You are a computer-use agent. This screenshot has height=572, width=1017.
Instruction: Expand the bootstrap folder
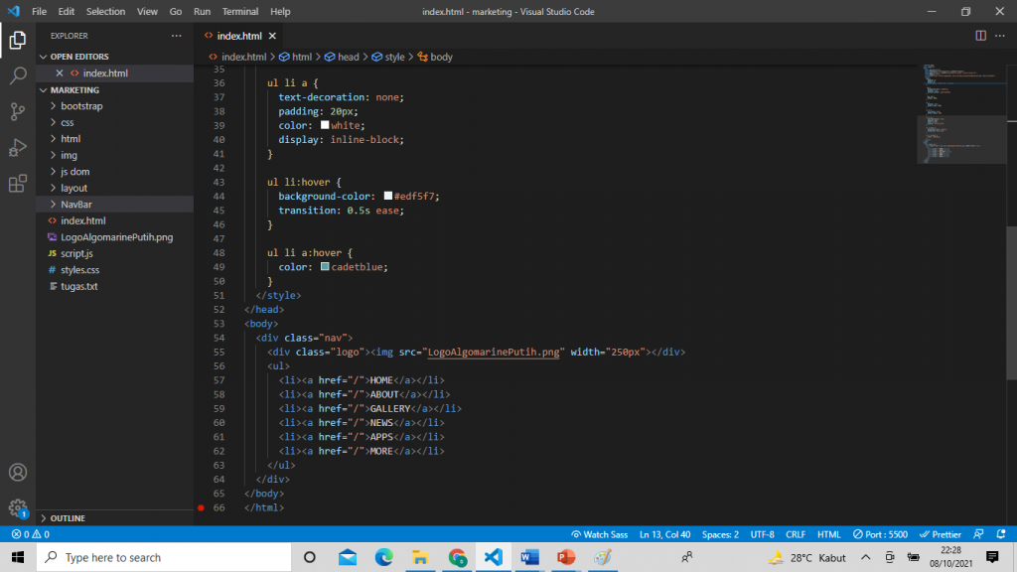pyautogui.click(x=81, y=106)
